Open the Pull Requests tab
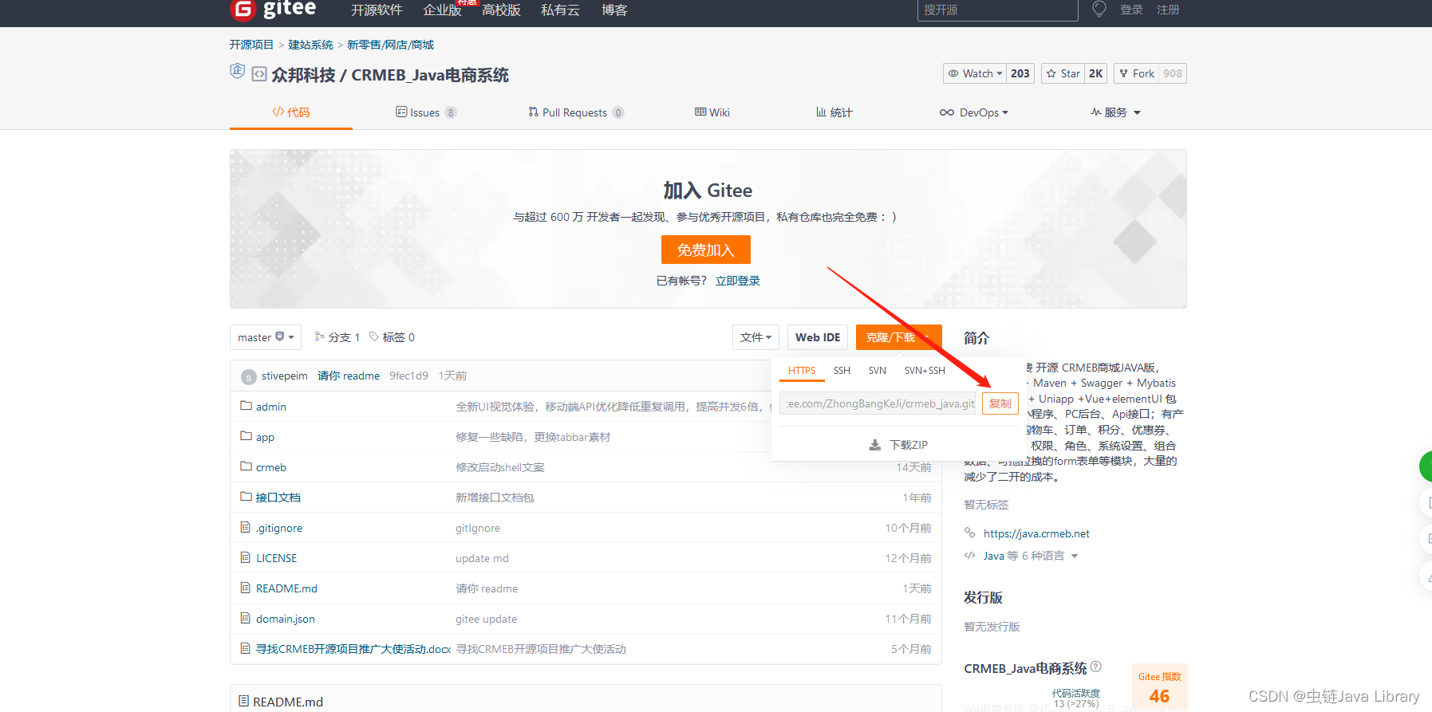This screenshot has height=712, width=1432. point(575,112)
